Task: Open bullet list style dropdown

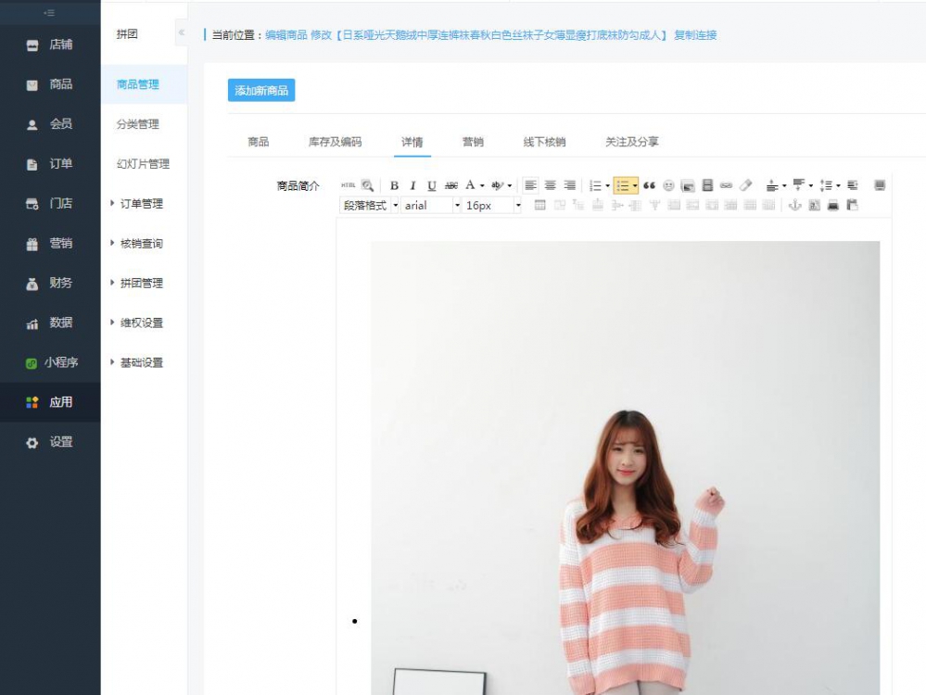Action: pyautogui.click(x=635, y=185)
